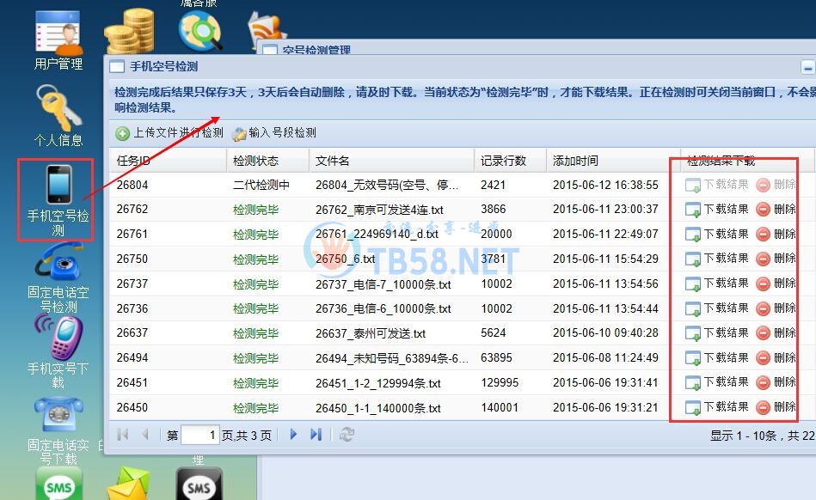Open the 手机实号下载 desktop icon
The width and height of the screenshot is (816, 500).
tap(58, 353)
